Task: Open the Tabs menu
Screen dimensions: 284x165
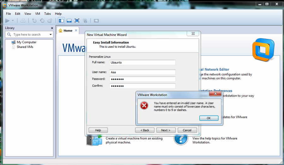Action: point(47,14)
